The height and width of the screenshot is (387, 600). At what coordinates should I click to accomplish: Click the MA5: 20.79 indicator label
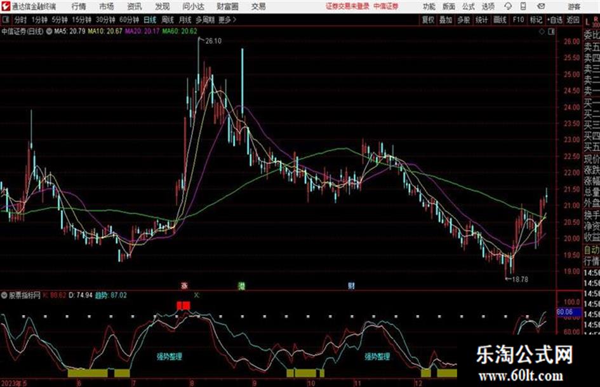70,31
